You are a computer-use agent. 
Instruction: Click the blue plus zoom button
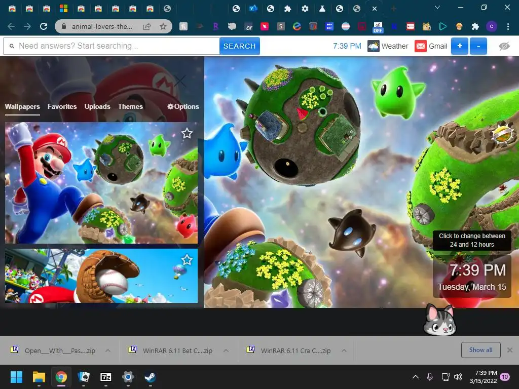[x=459, y=46]
